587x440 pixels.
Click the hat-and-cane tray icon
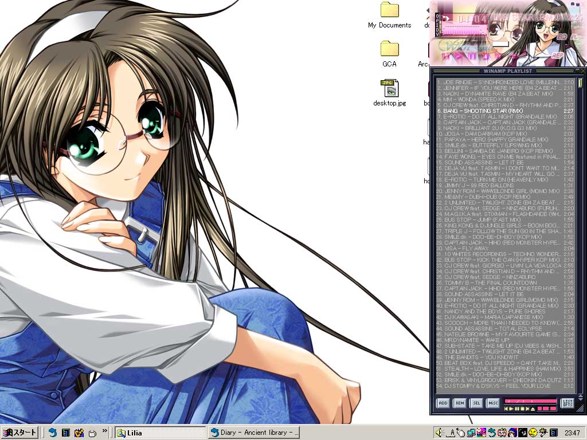543,433
